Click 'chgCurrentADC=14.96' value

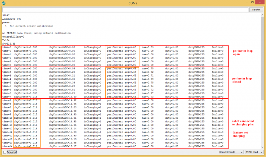[63, 104]
